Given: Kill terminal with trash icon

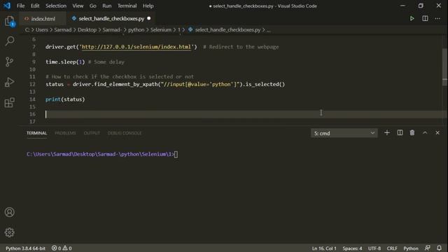Looking at the screenshot, I should click(x=412, y=133).
